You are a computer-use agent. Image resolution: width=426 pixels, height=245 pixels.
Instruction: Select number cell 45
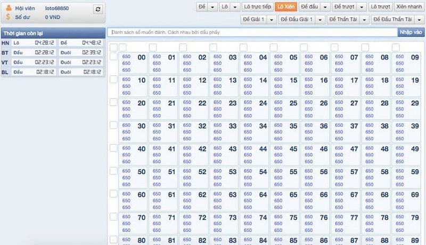(x=285, y=155)
